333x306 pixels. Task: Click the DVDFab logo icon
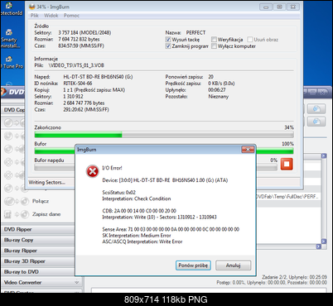pyautogui.click(x=3, y=92)
